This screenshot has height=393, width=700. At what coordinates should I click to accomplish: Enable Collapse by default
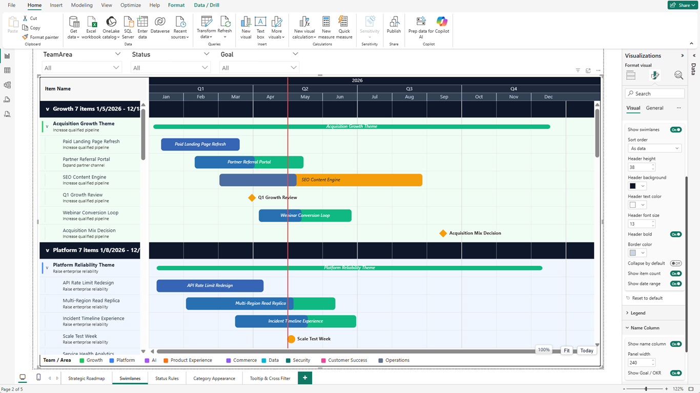tap(676, 264)
